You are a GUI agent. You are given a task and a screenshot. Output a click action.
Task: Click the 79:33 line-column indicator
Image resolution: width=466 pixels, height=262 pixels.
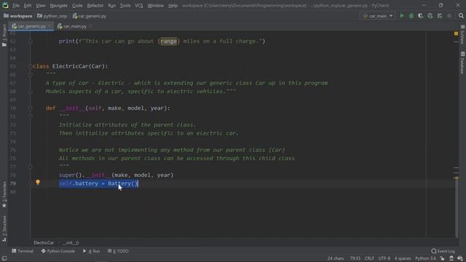(x=355, y=258)
